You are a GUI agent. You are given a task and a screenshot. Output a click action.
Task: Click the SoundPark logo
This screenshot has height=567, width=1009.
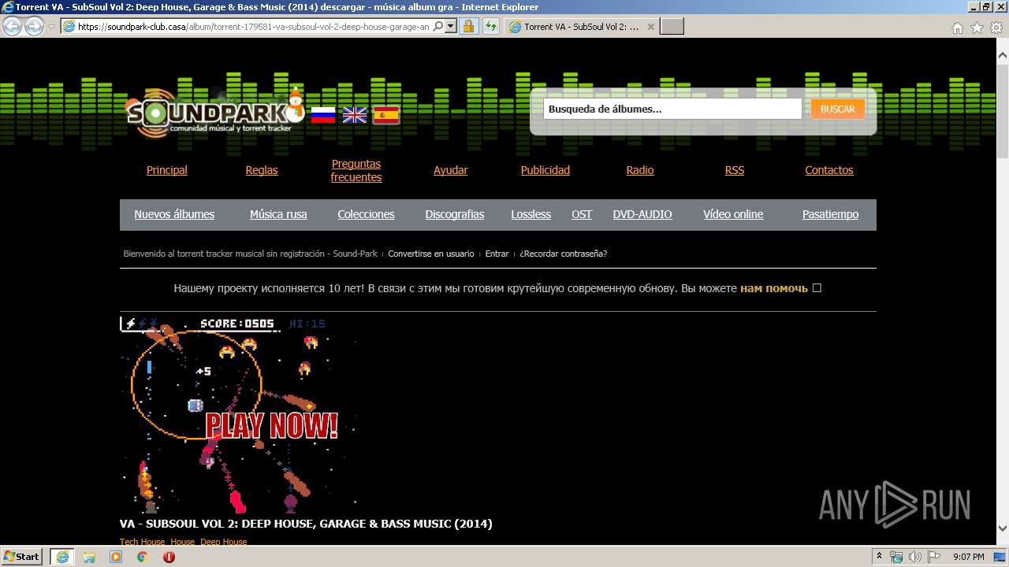tap(214, 113)
